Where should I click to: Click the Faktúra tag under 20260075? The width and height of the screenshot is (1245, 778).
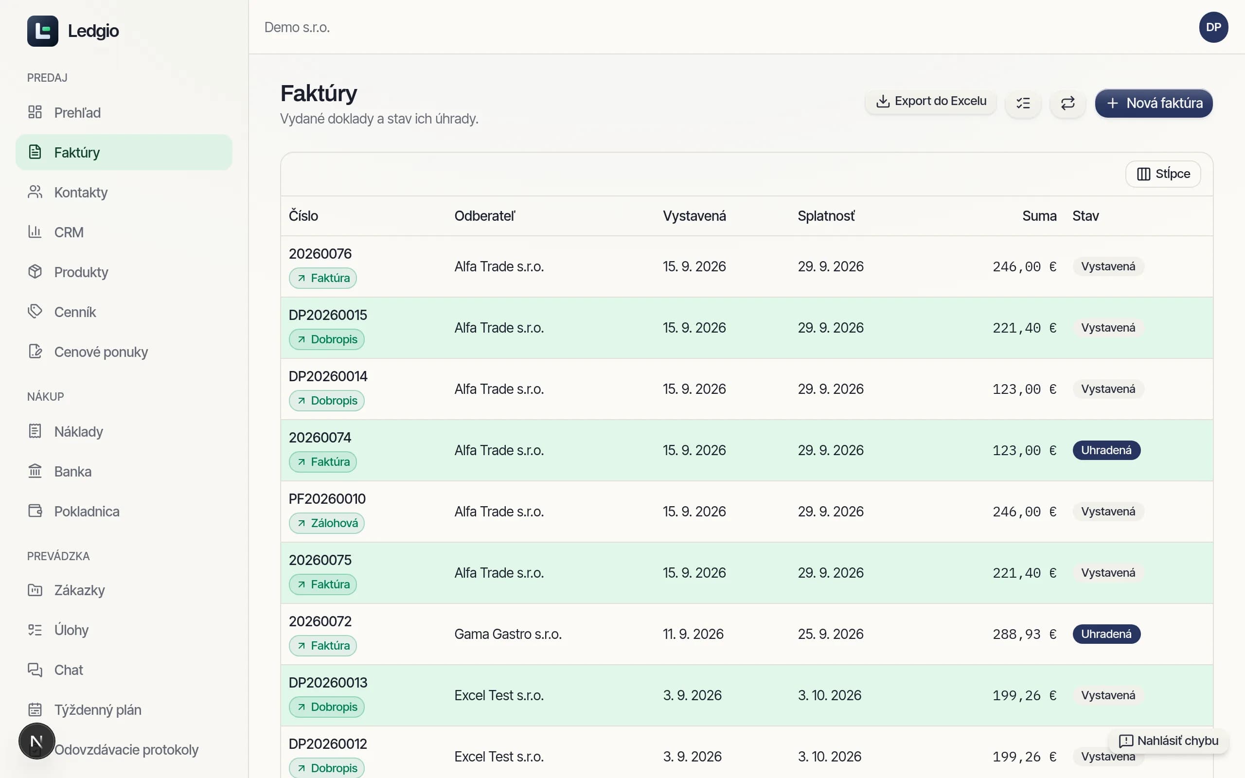point(322,584)
